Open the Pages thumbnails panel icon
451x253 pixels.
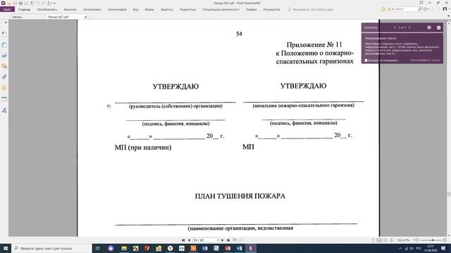(x=4, y=45)
